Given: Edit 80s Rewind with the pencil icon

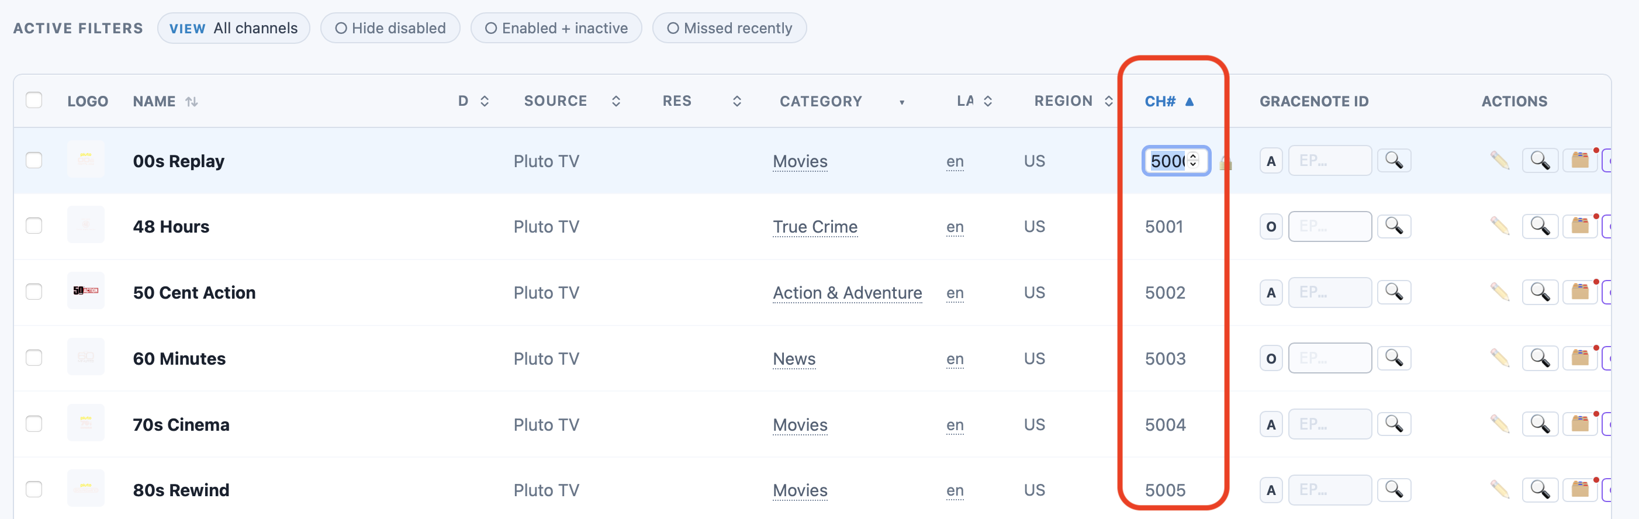Looking at the screenshot, I should (x=1500, y=490).
